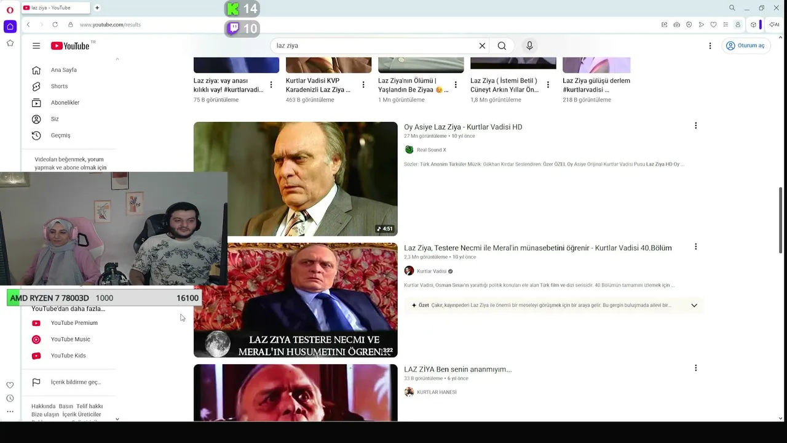
Task: Show site info via the padlock icon
Action: pos(70,25)
